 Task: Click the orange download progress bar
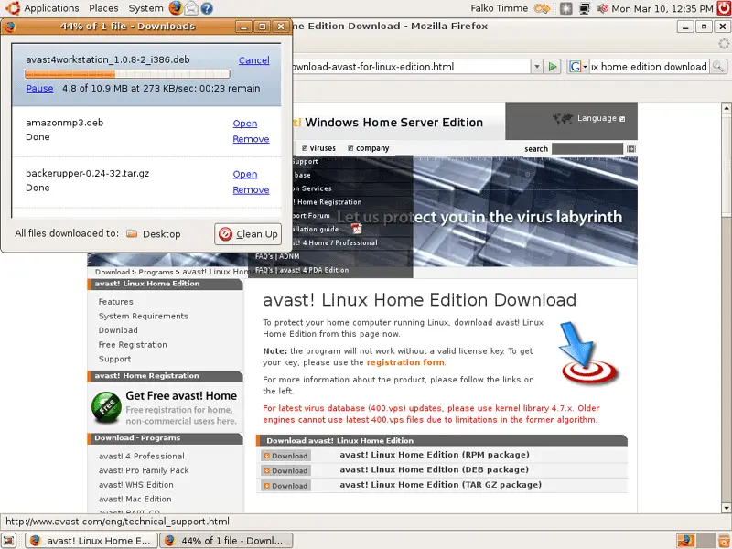tap(127, 74)
